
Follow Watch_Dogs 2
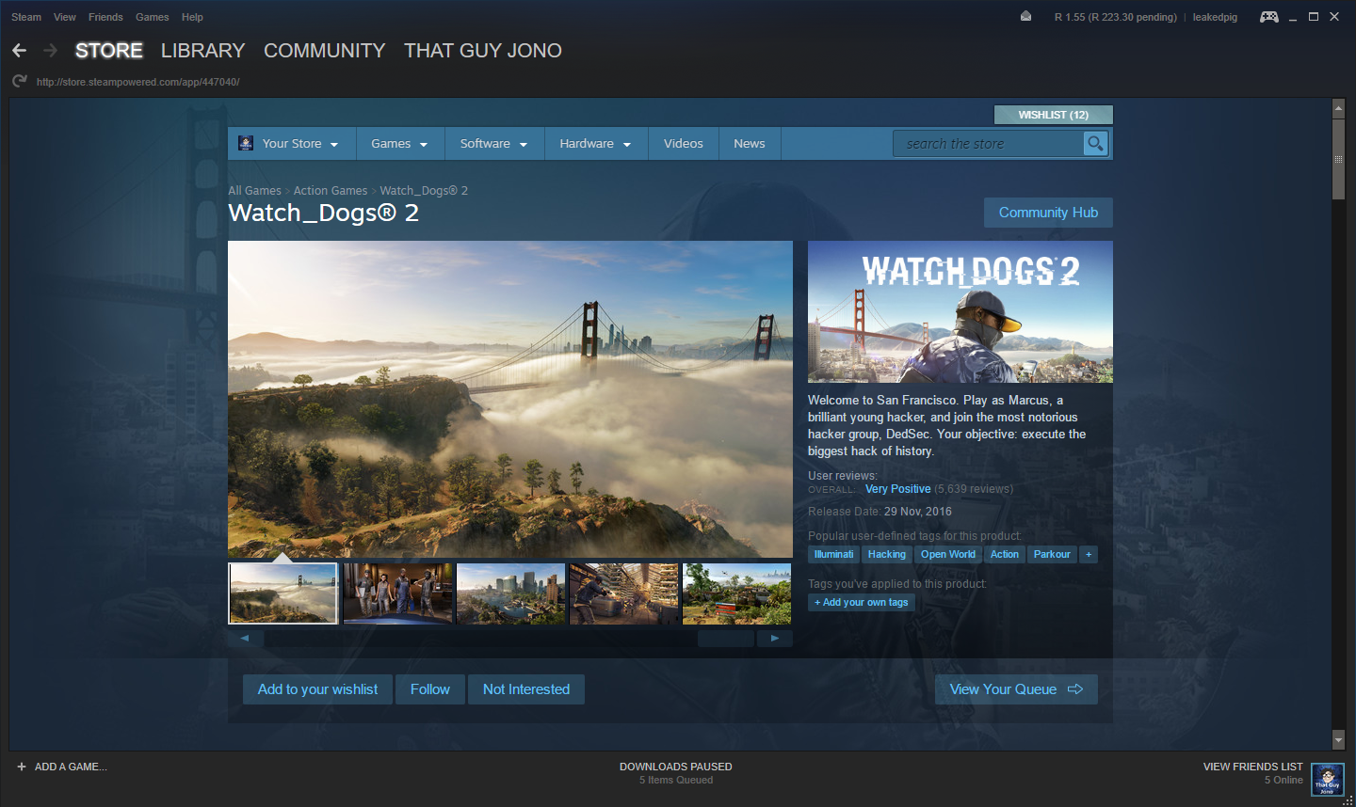tap(430, 689)
